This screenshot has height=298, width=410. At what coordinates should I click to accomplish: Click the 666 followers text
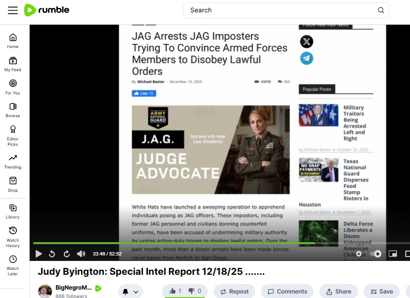click(x=71, y=296)
